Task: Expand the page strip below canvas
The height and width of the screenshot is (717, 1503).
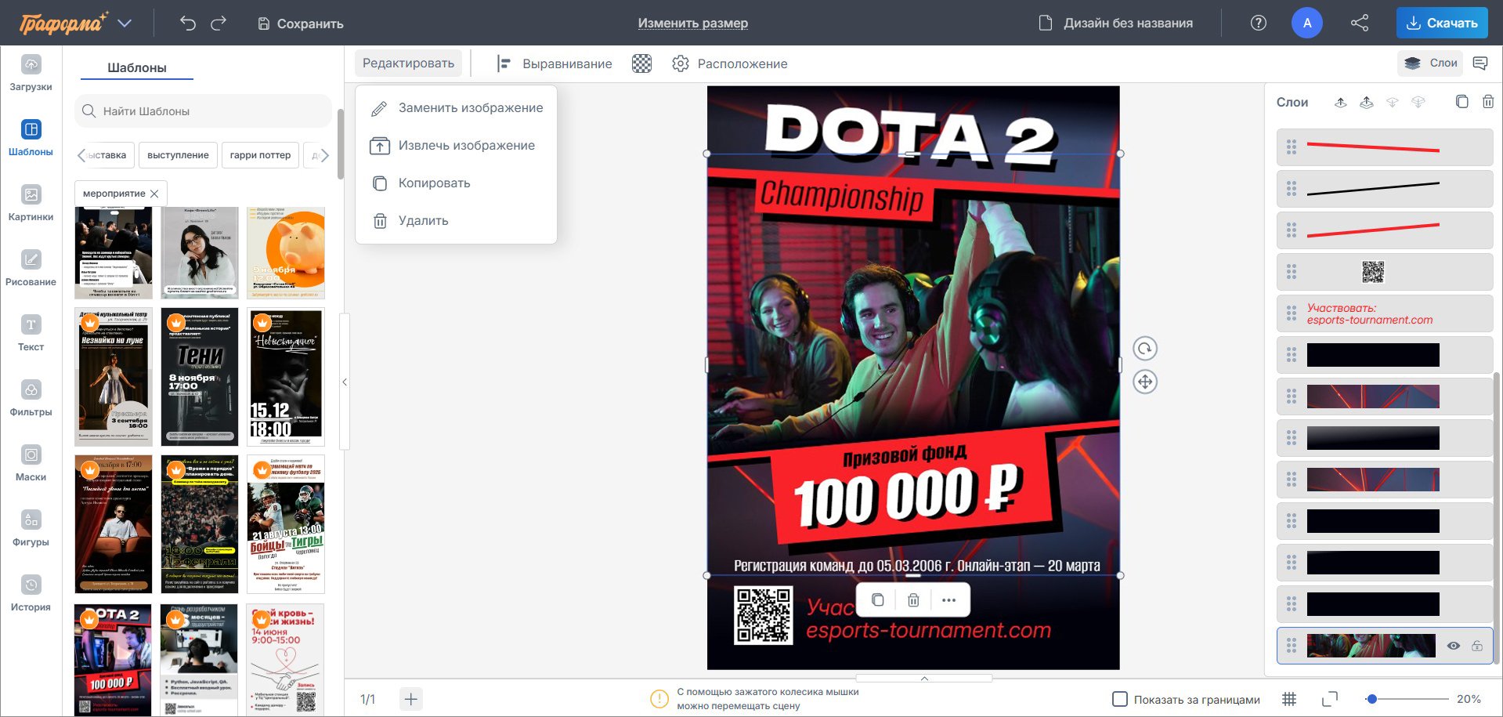Action: pos(924,679)
